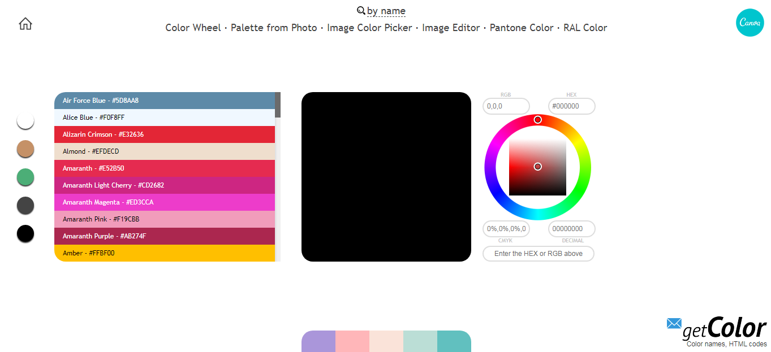Click the HEX input field
The image size is (771, 352).
pyautogui.click(x=571, y=106)
